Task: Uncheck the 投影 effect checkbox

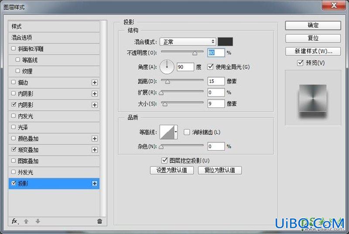Action: click(x=14, y=183)
